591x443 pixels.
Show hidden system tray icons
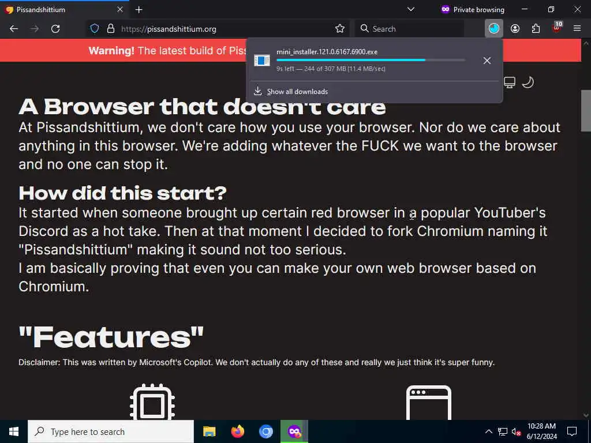coord(488,431)
